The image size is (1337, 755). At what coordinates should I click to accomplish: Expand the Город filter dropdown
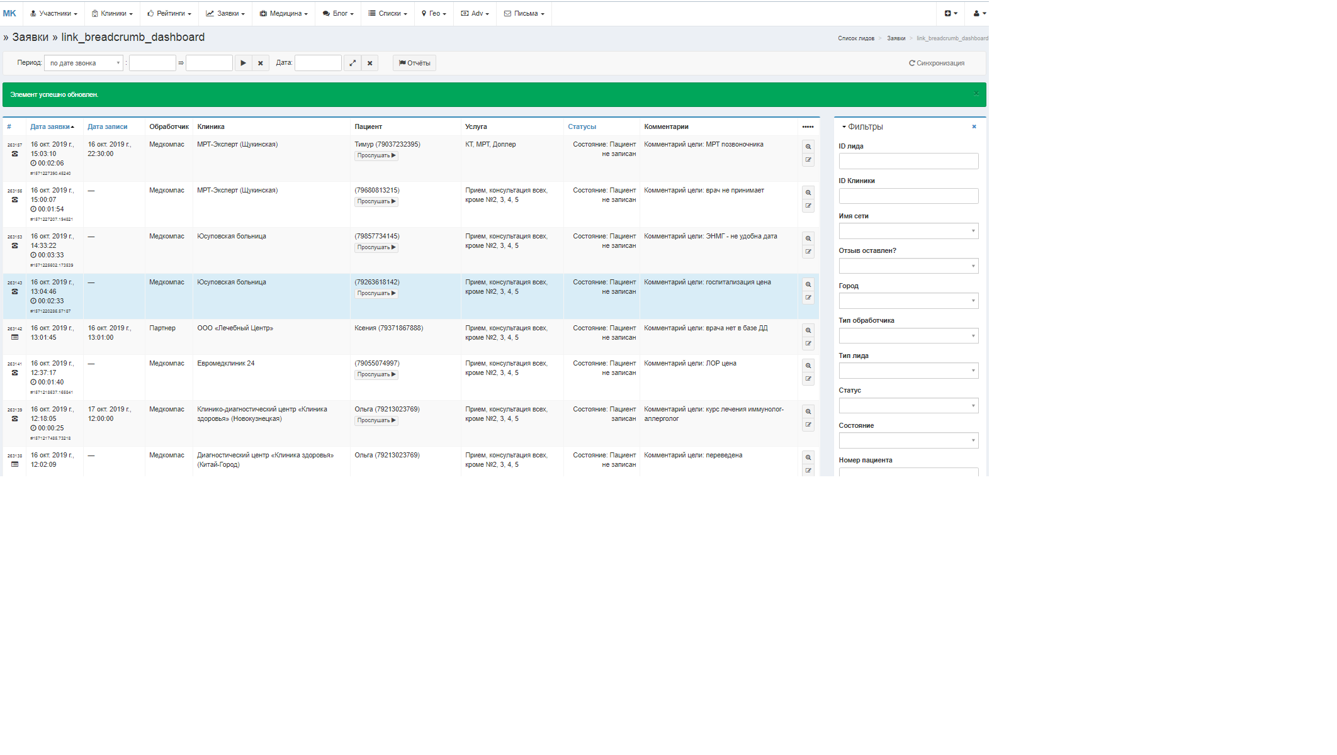(908, 301)
